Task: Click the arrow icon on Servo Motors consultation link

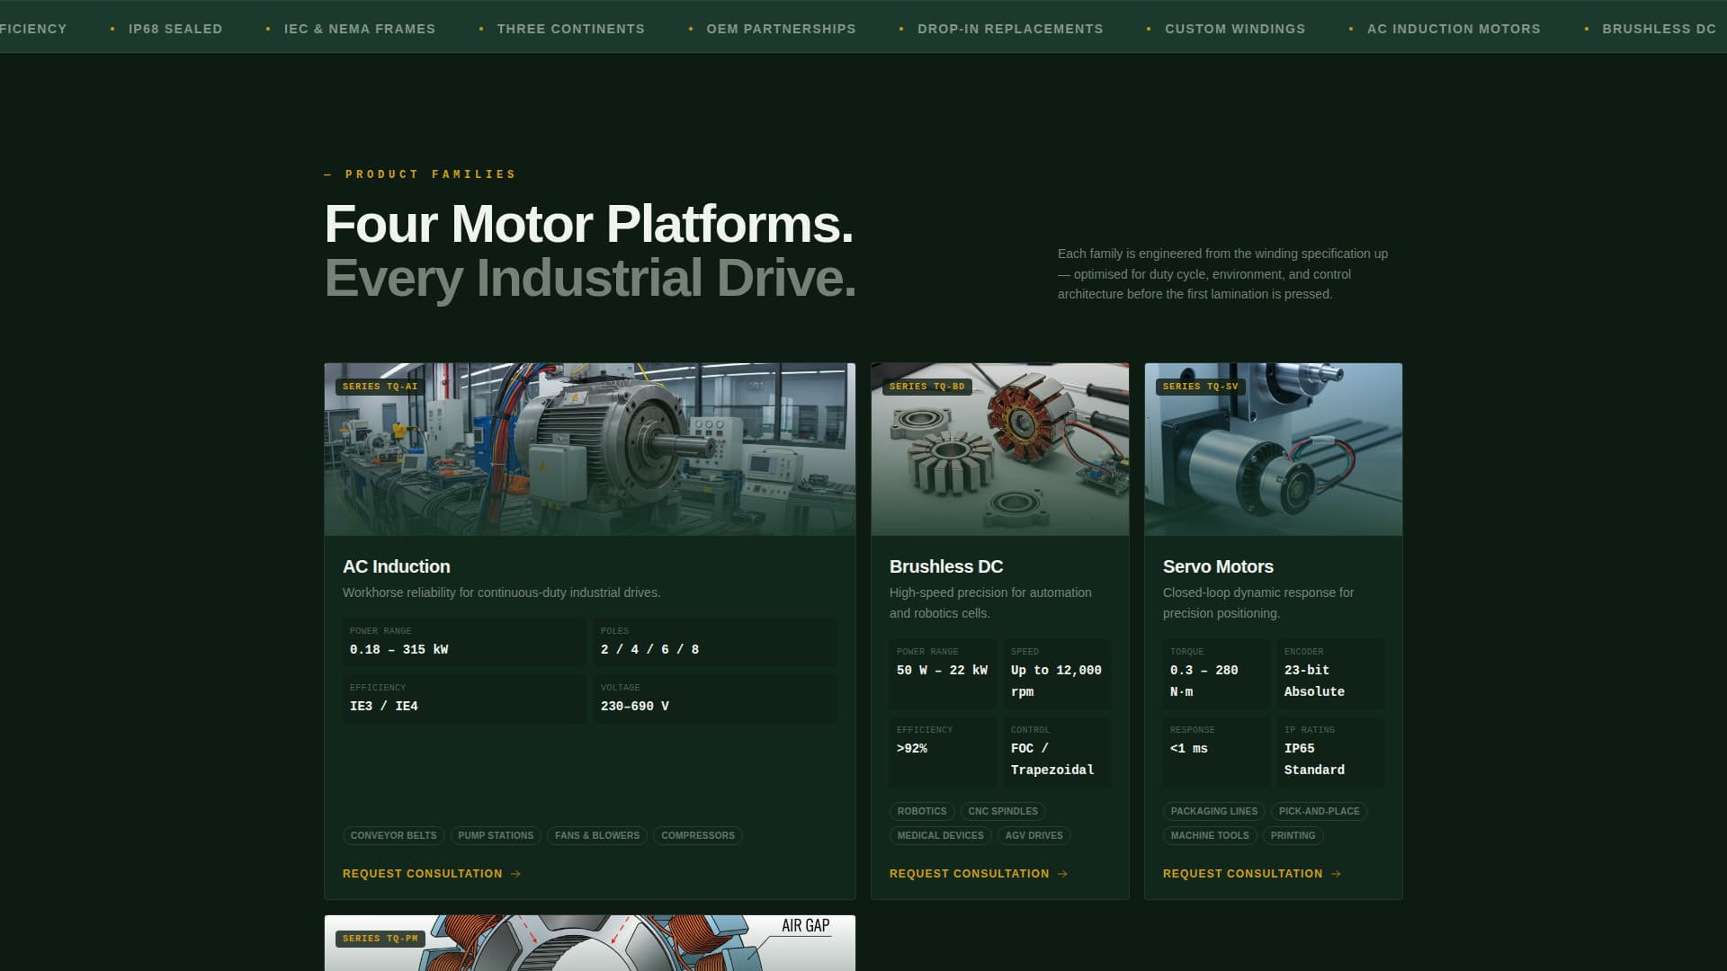Action: tap(1336, 873)
